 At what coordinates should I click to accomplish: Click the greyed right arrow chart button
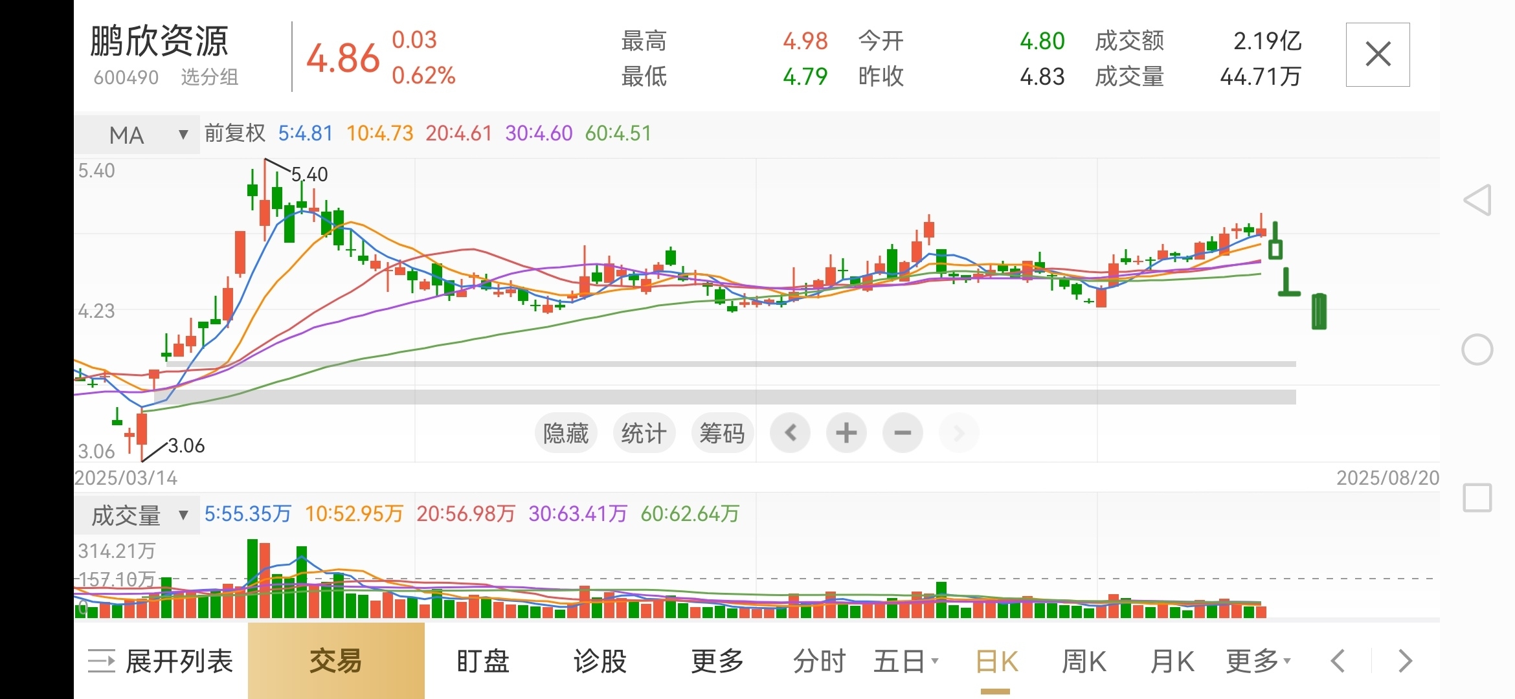959,432
